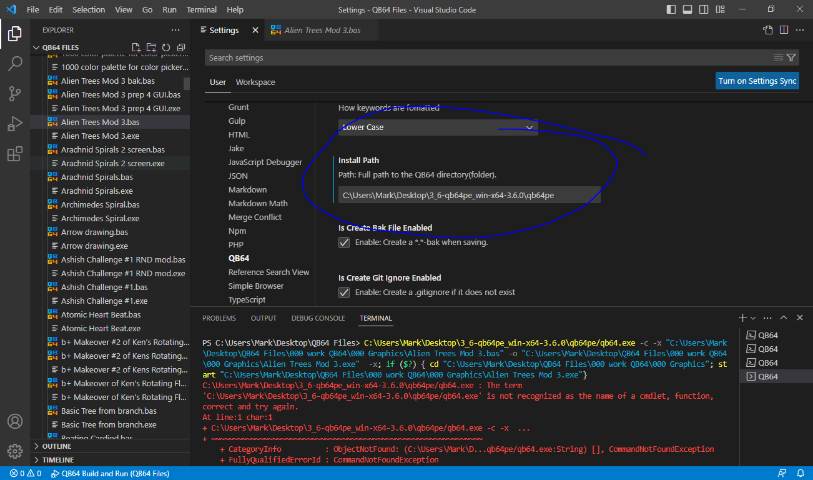Show the OUTPUT panel tab

tap(264, 318)
